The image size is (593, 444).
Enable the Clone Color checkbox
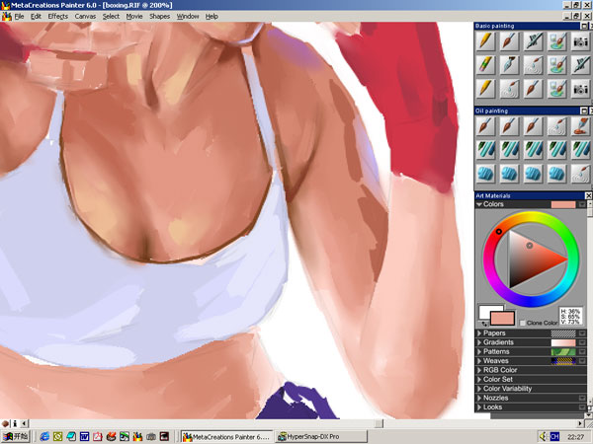(523, 323)
